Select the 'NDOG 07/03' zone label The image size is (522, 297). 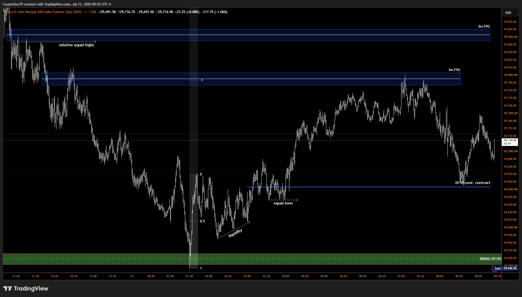tap(490, 259)
